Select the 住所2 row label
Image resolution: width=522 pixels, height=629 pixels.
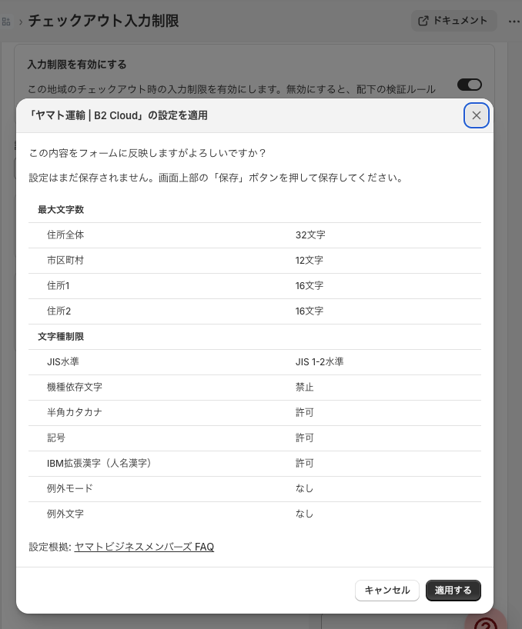pos(59,311)
